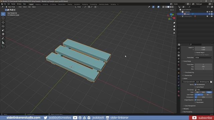
Task: Switch to the Shading workspace tab
Action: tap(70, 4)
